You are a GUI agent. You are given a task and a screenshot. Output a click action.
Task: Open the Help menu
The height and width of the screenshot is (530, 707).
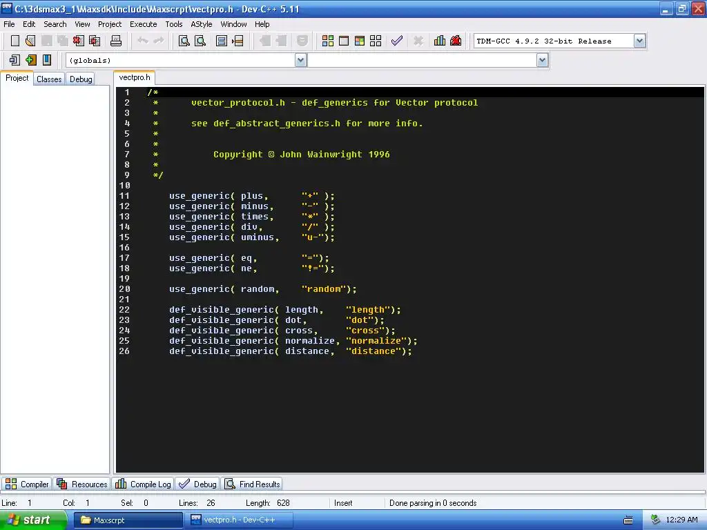pyautogui.click(x=262, y=24)
